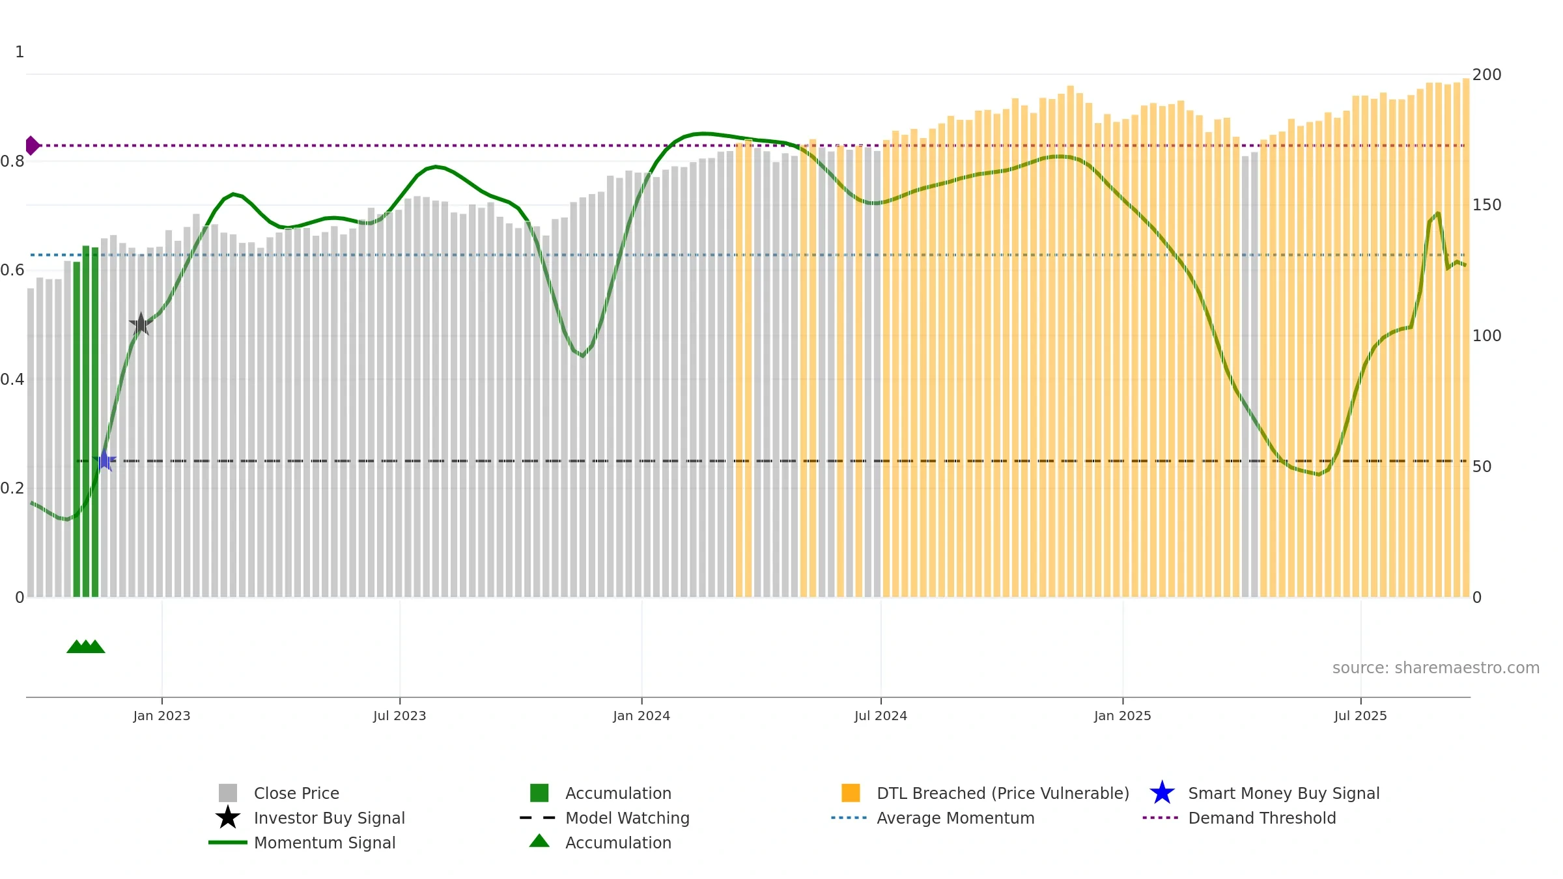Click the green Accumulation square in legend
Image resolution: width=1563 pixels, height=879 pixels.
(539, 792)
